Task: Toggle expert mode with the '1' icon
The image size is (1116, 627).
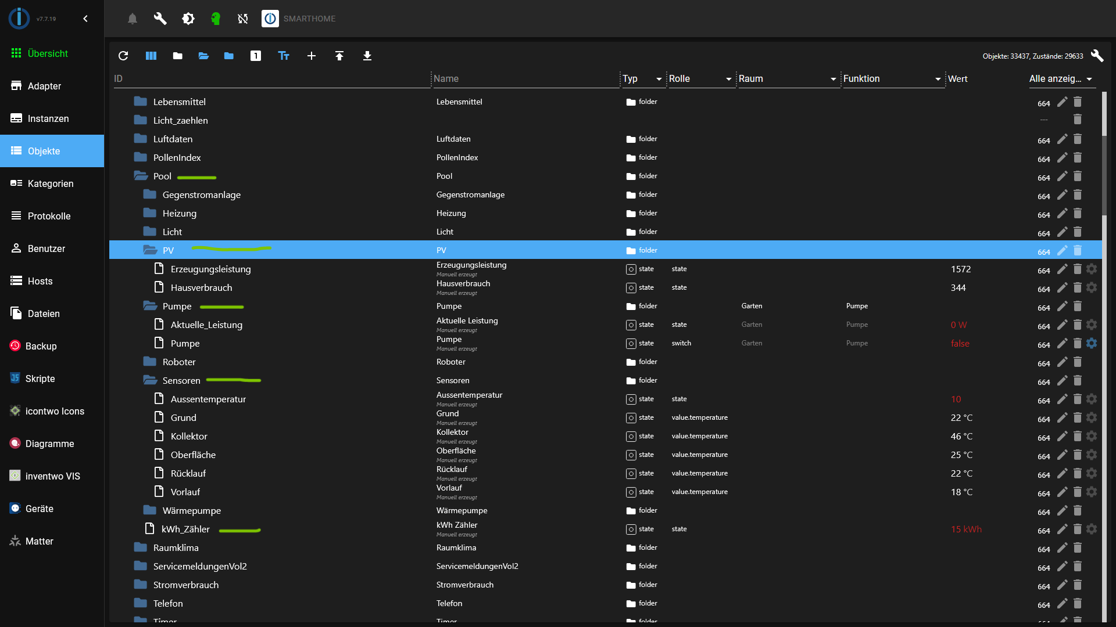Action: [x=256, y=56]
